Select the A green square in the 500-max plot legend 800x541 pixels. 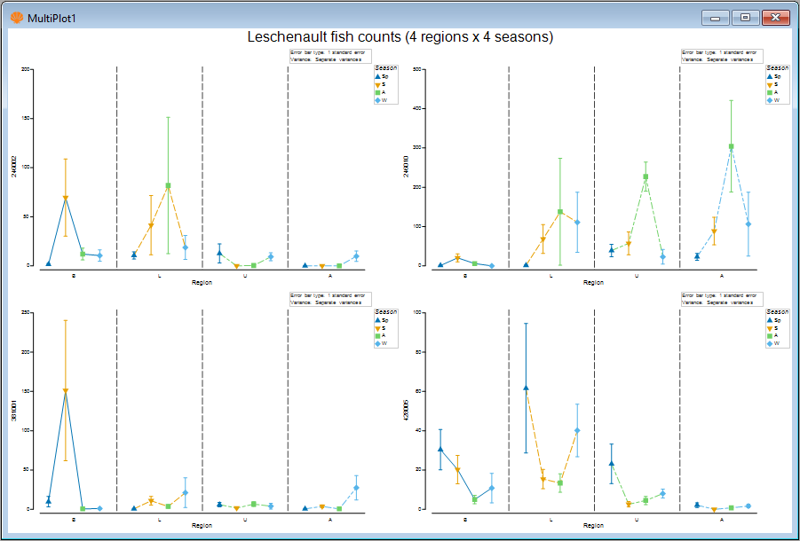(770, 93)
